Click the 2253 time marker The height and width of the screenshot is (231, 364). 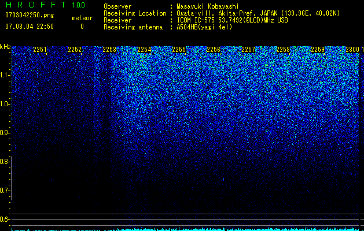coord(109,50)
